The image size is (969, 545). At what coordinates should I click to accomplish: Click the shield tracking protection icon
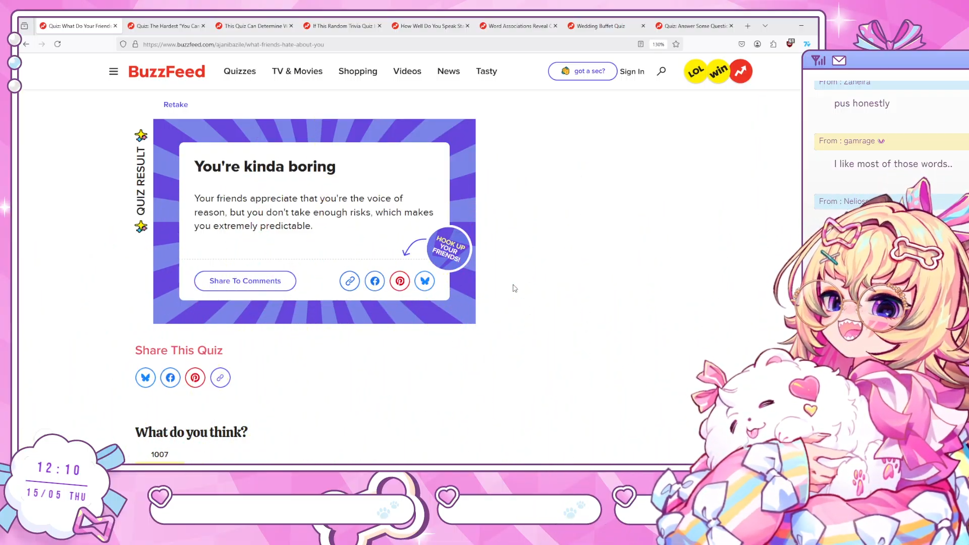tap(123, 44)
